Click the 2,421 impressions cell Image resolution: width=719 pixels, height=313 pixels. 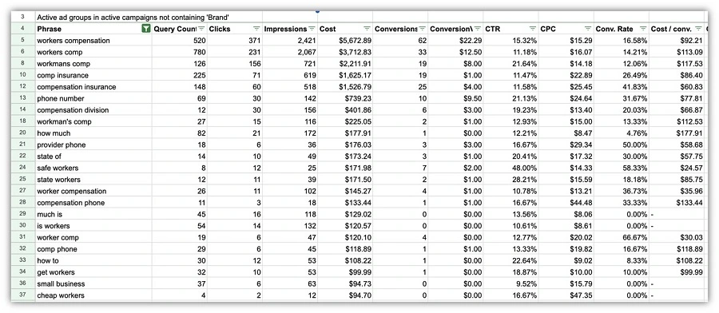pos(290,41)
